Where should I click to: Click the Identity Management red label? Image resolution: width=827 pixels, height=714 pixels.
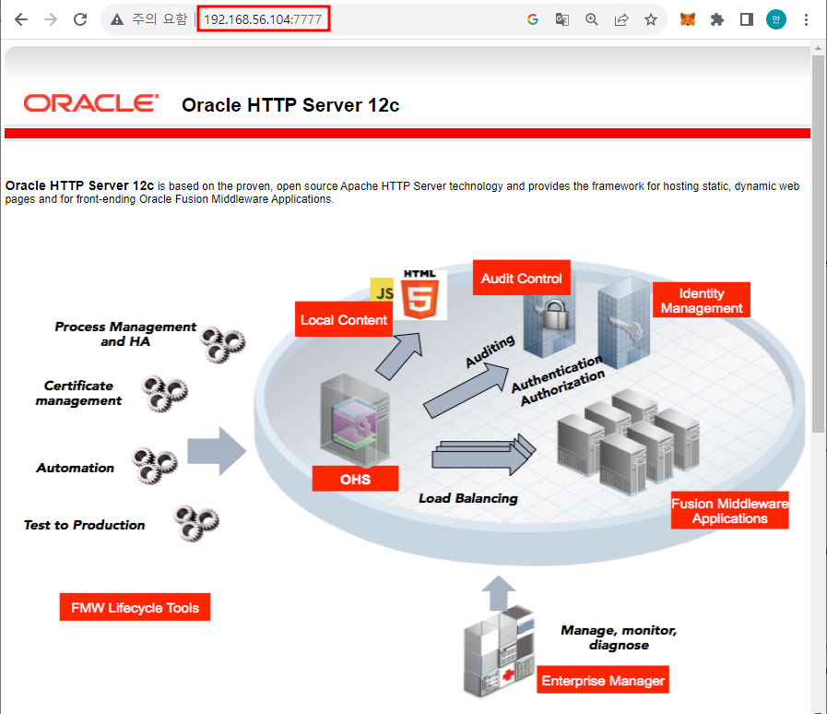click(701, 300)
